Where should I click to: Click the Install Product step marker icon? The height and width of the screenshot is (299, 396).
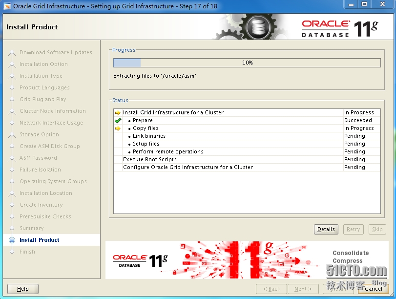pyautogui.click(x=12, y=240)
